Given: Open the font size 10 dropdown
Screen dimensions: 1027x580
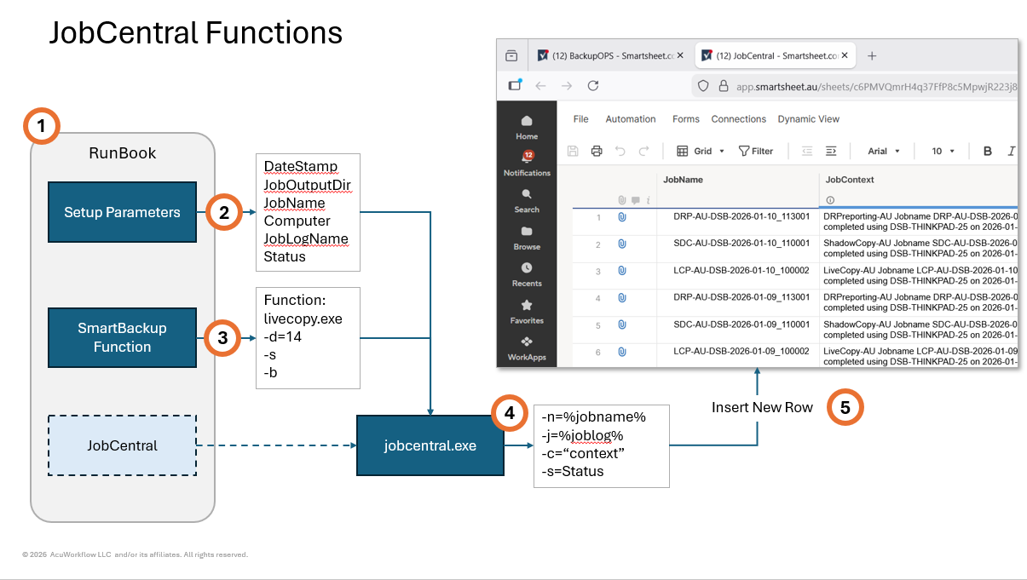Looking at the screenshot, I should tap(942, 151).
